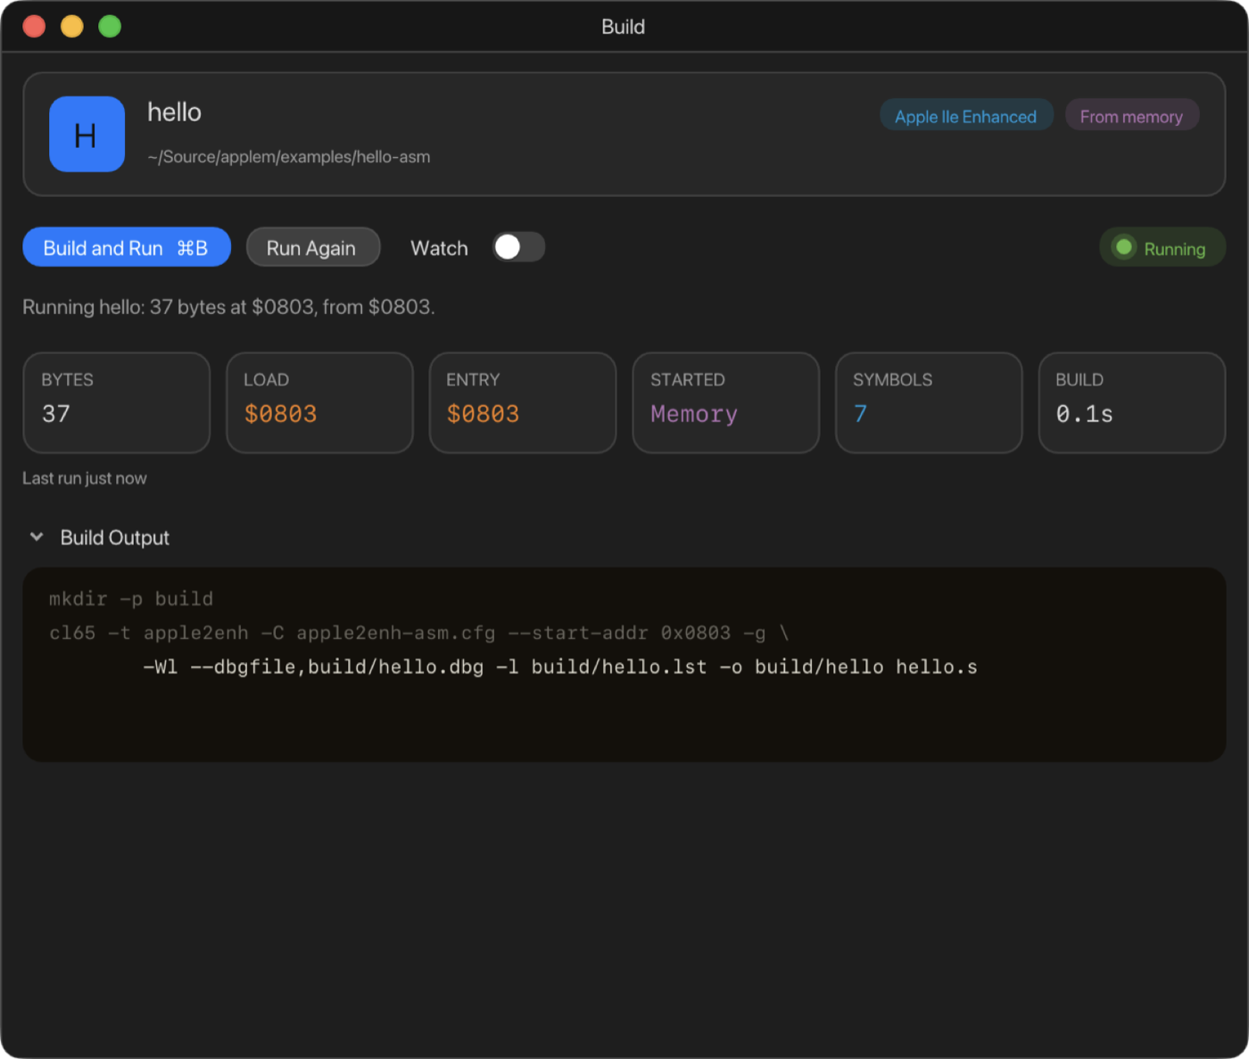Click the project name "hello"
Screen dimensions: 1249x1059
click(175, 112)
